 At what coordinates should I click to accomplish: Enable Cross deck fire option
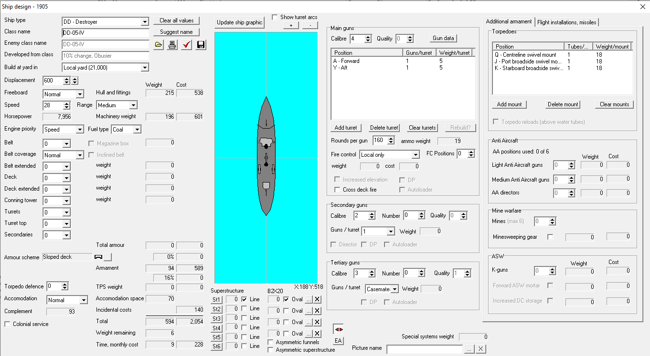(x=338, y=190)
